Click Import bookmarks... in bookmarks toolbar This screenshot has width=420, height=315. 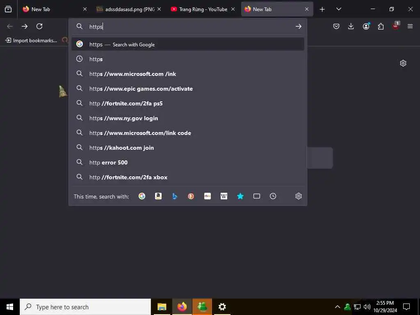[31, 41]
